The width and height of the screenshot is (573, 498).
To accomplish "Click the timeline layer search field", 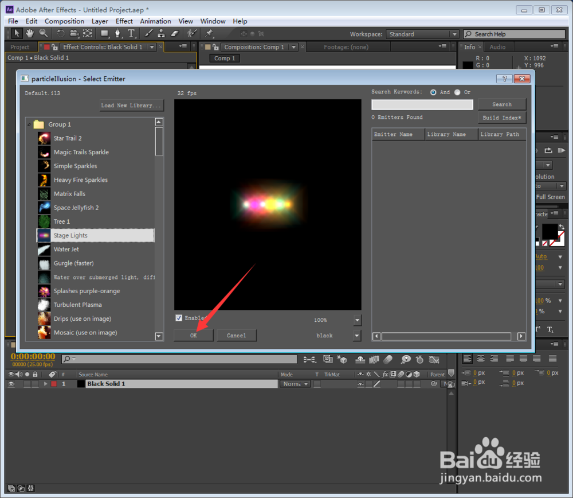I will point(179,359).
